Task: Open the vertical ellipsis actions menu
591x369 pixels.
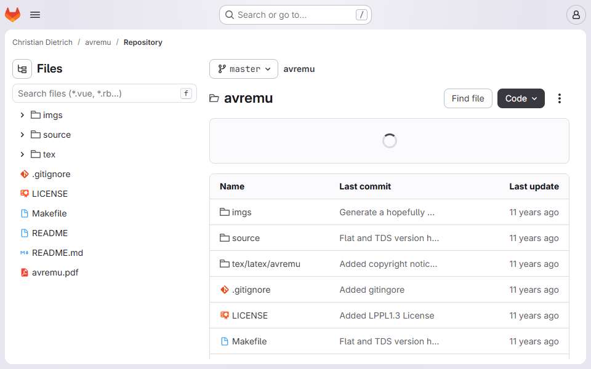Action: [x=560, y=98]
